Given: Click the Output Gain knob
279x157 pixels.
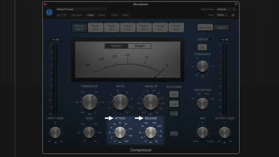Looking at the screenshot, I should [225, 133].
